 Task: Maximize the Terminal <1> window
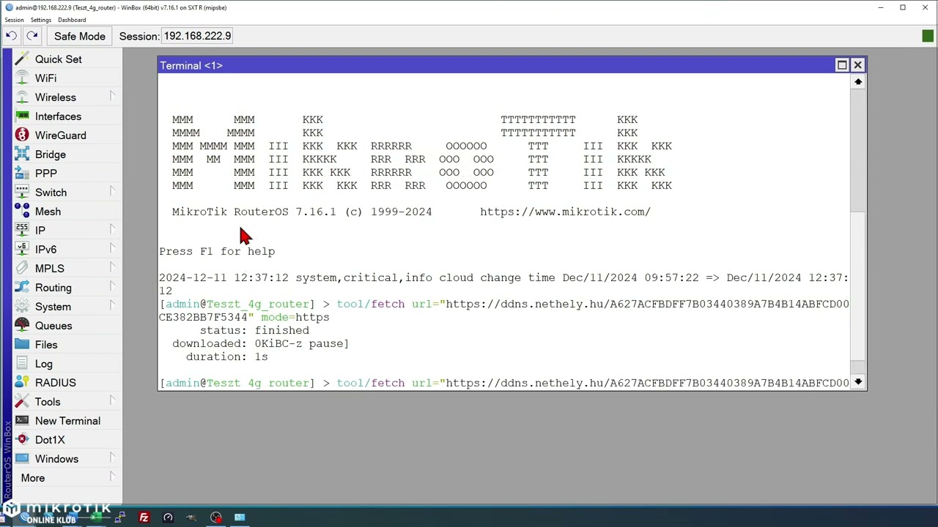click(842, 65)
